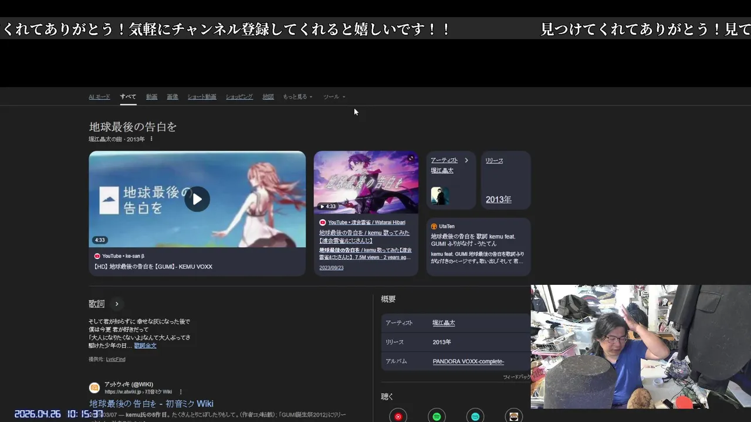Open the もっと見る dropdown

coord(297,97)
